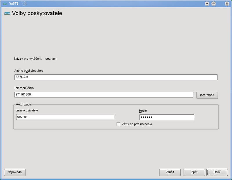Click the Autorizace group label
The height and width of the screenshot is (180, 232).
coord(23,104)
